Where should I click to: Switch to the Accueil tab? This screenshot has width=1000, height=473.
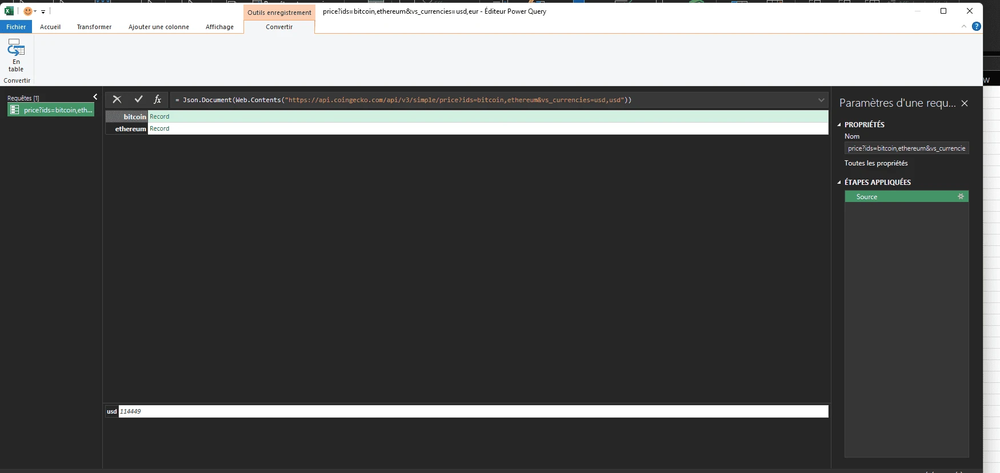coord(50,27)
